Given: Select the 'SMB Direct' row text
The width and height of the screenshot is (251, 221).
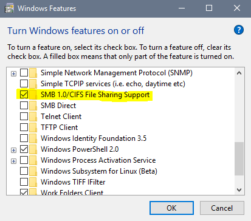Looking at the screenshot, I should (x=58, y=106).
